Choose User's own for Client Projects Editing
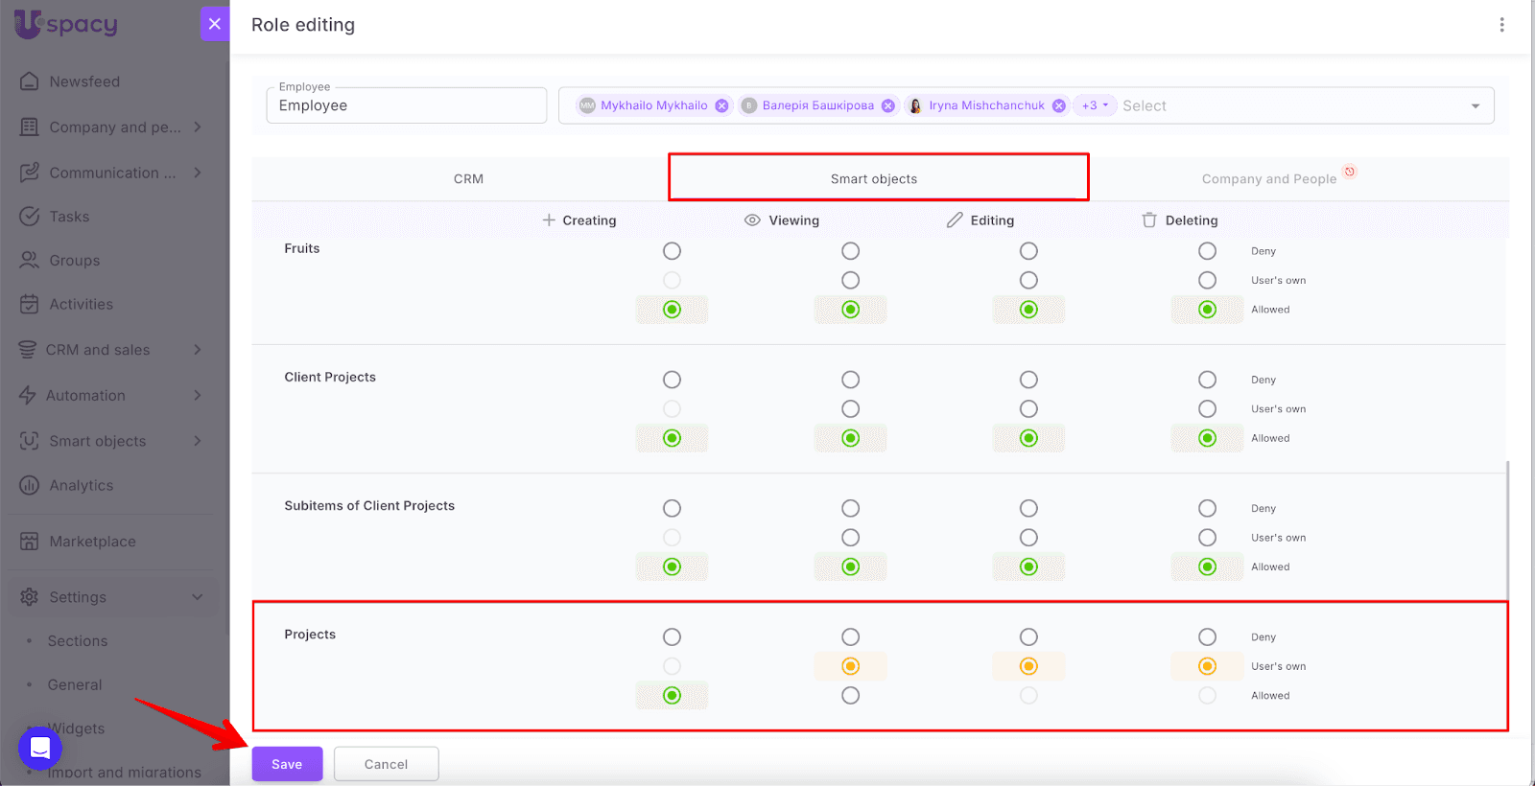This screenshot has height=786, width=1535. (x=1028, y=409)
